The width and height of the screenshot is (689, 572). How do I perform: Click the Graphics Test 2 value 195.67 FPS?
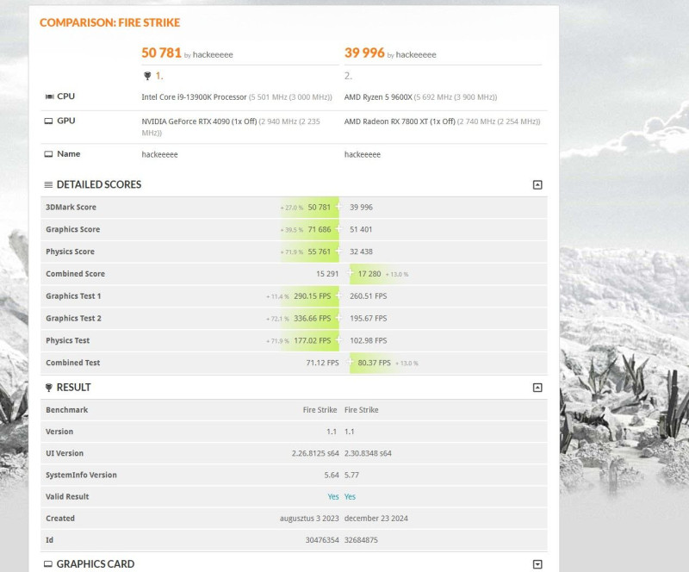tap(369, 319)
